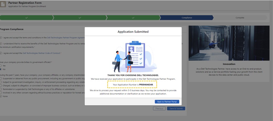
Task: Toggle the terms and conditions agreement checkbox
Action: [x=1, y=37]
